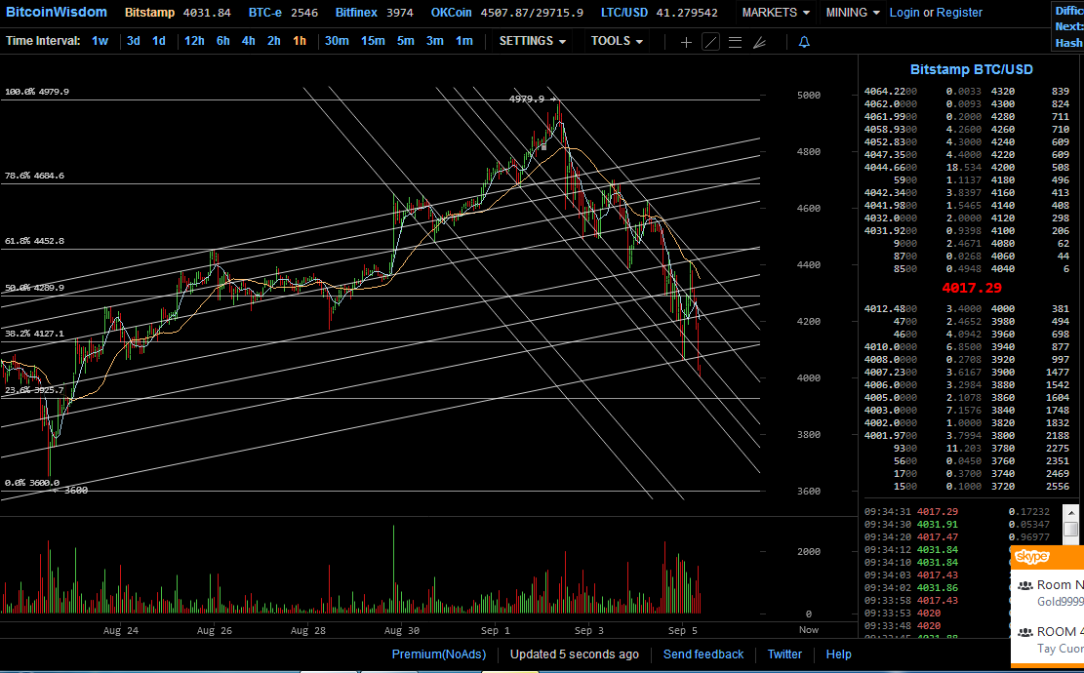Click the current price 4017.29
This screenshot has height=673, width=1084.
coord(972,288)
